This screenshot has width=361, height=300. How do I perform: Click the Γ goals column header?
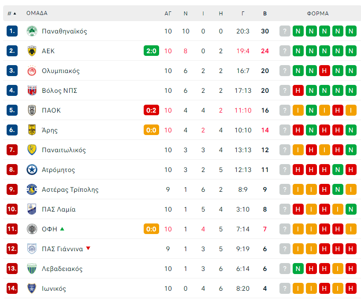(243, 13)
